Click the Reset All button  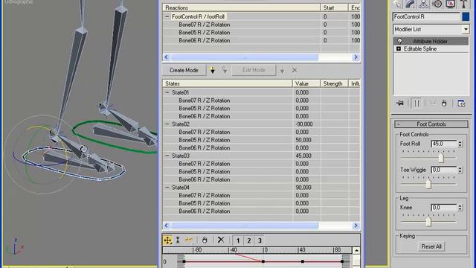tap(431, 246)
